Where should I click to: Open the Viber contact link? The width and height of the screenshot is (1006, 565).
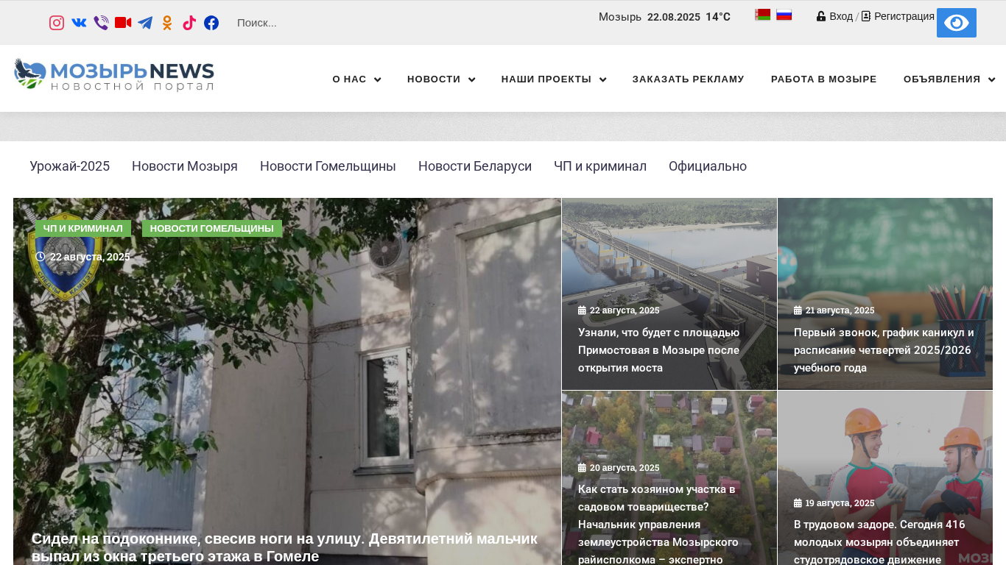pos(101,23)
